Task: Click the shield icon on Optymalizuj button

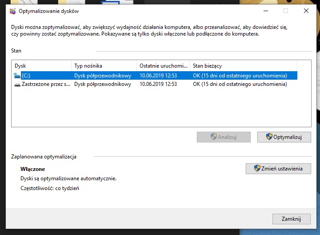Action: [x=269, y=137]
